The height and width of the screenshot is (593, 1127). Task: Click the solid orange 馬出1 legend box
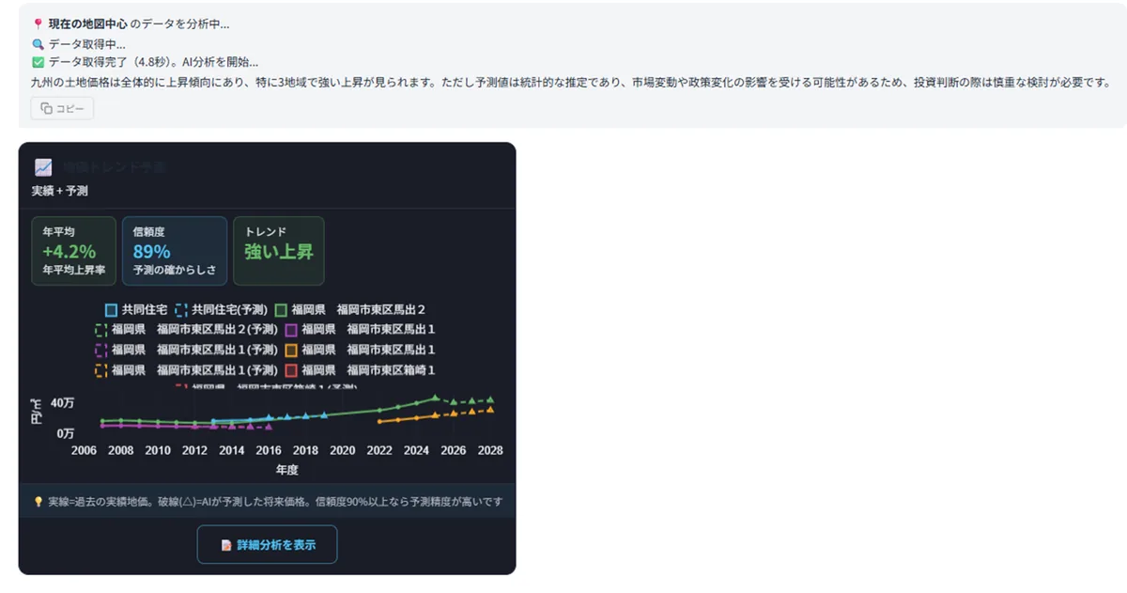point(291,350)
